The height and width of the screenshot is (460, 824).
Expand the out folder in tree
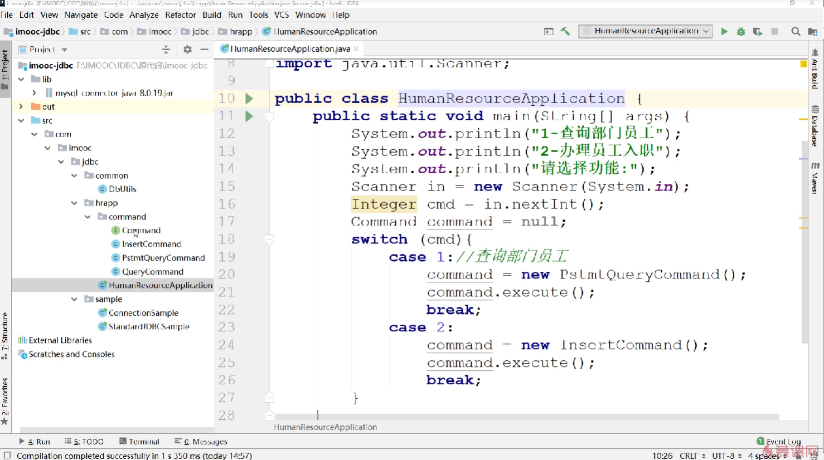(21, 106)
